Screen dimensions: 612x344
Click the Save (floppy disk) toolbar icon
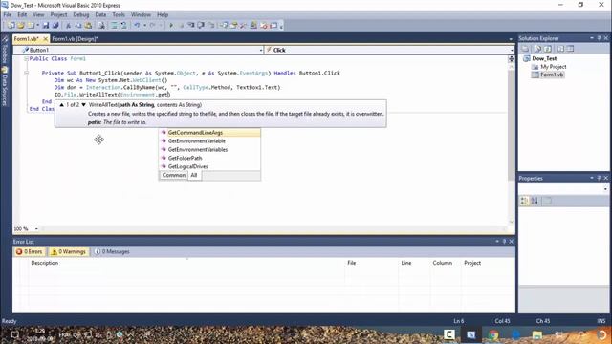[46, 26]
